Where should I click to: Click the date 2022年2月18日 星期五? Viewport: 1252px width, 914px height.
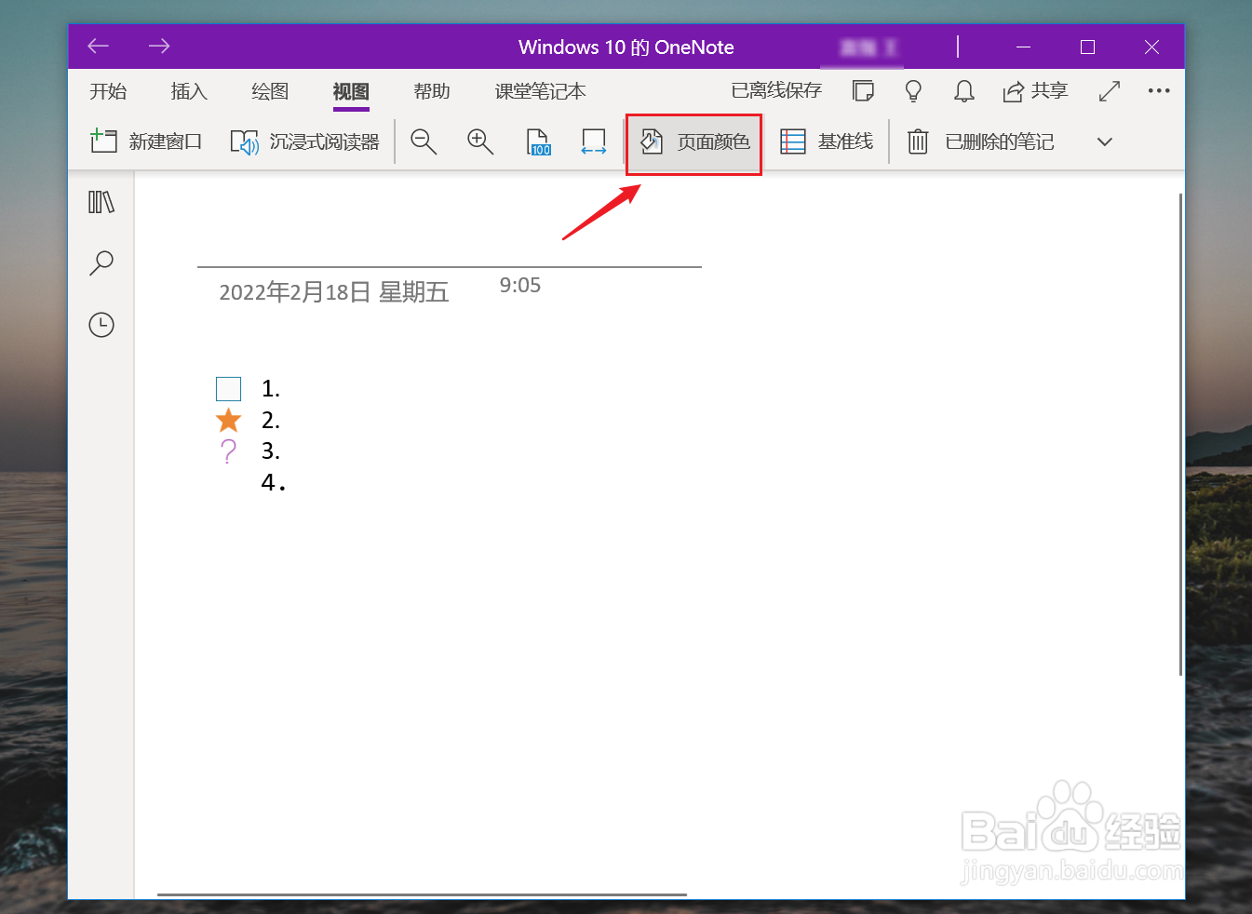pos(334,292)
